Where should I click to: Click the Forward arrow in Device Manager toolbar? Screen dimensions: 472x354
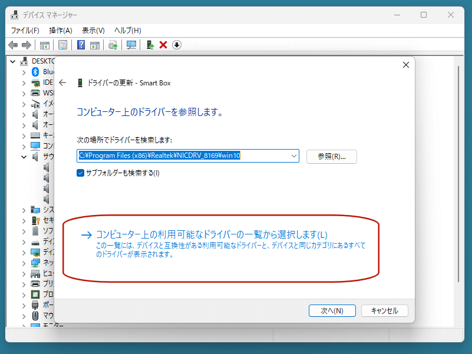[27, 45]
